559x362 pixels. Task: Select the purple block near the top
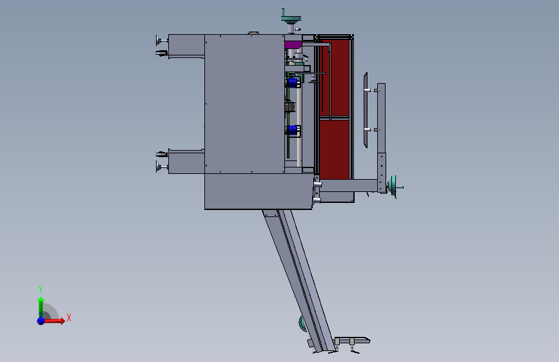293,45
